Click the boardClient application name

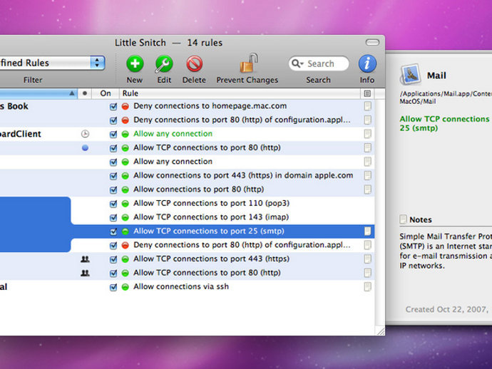pos(21,134)
